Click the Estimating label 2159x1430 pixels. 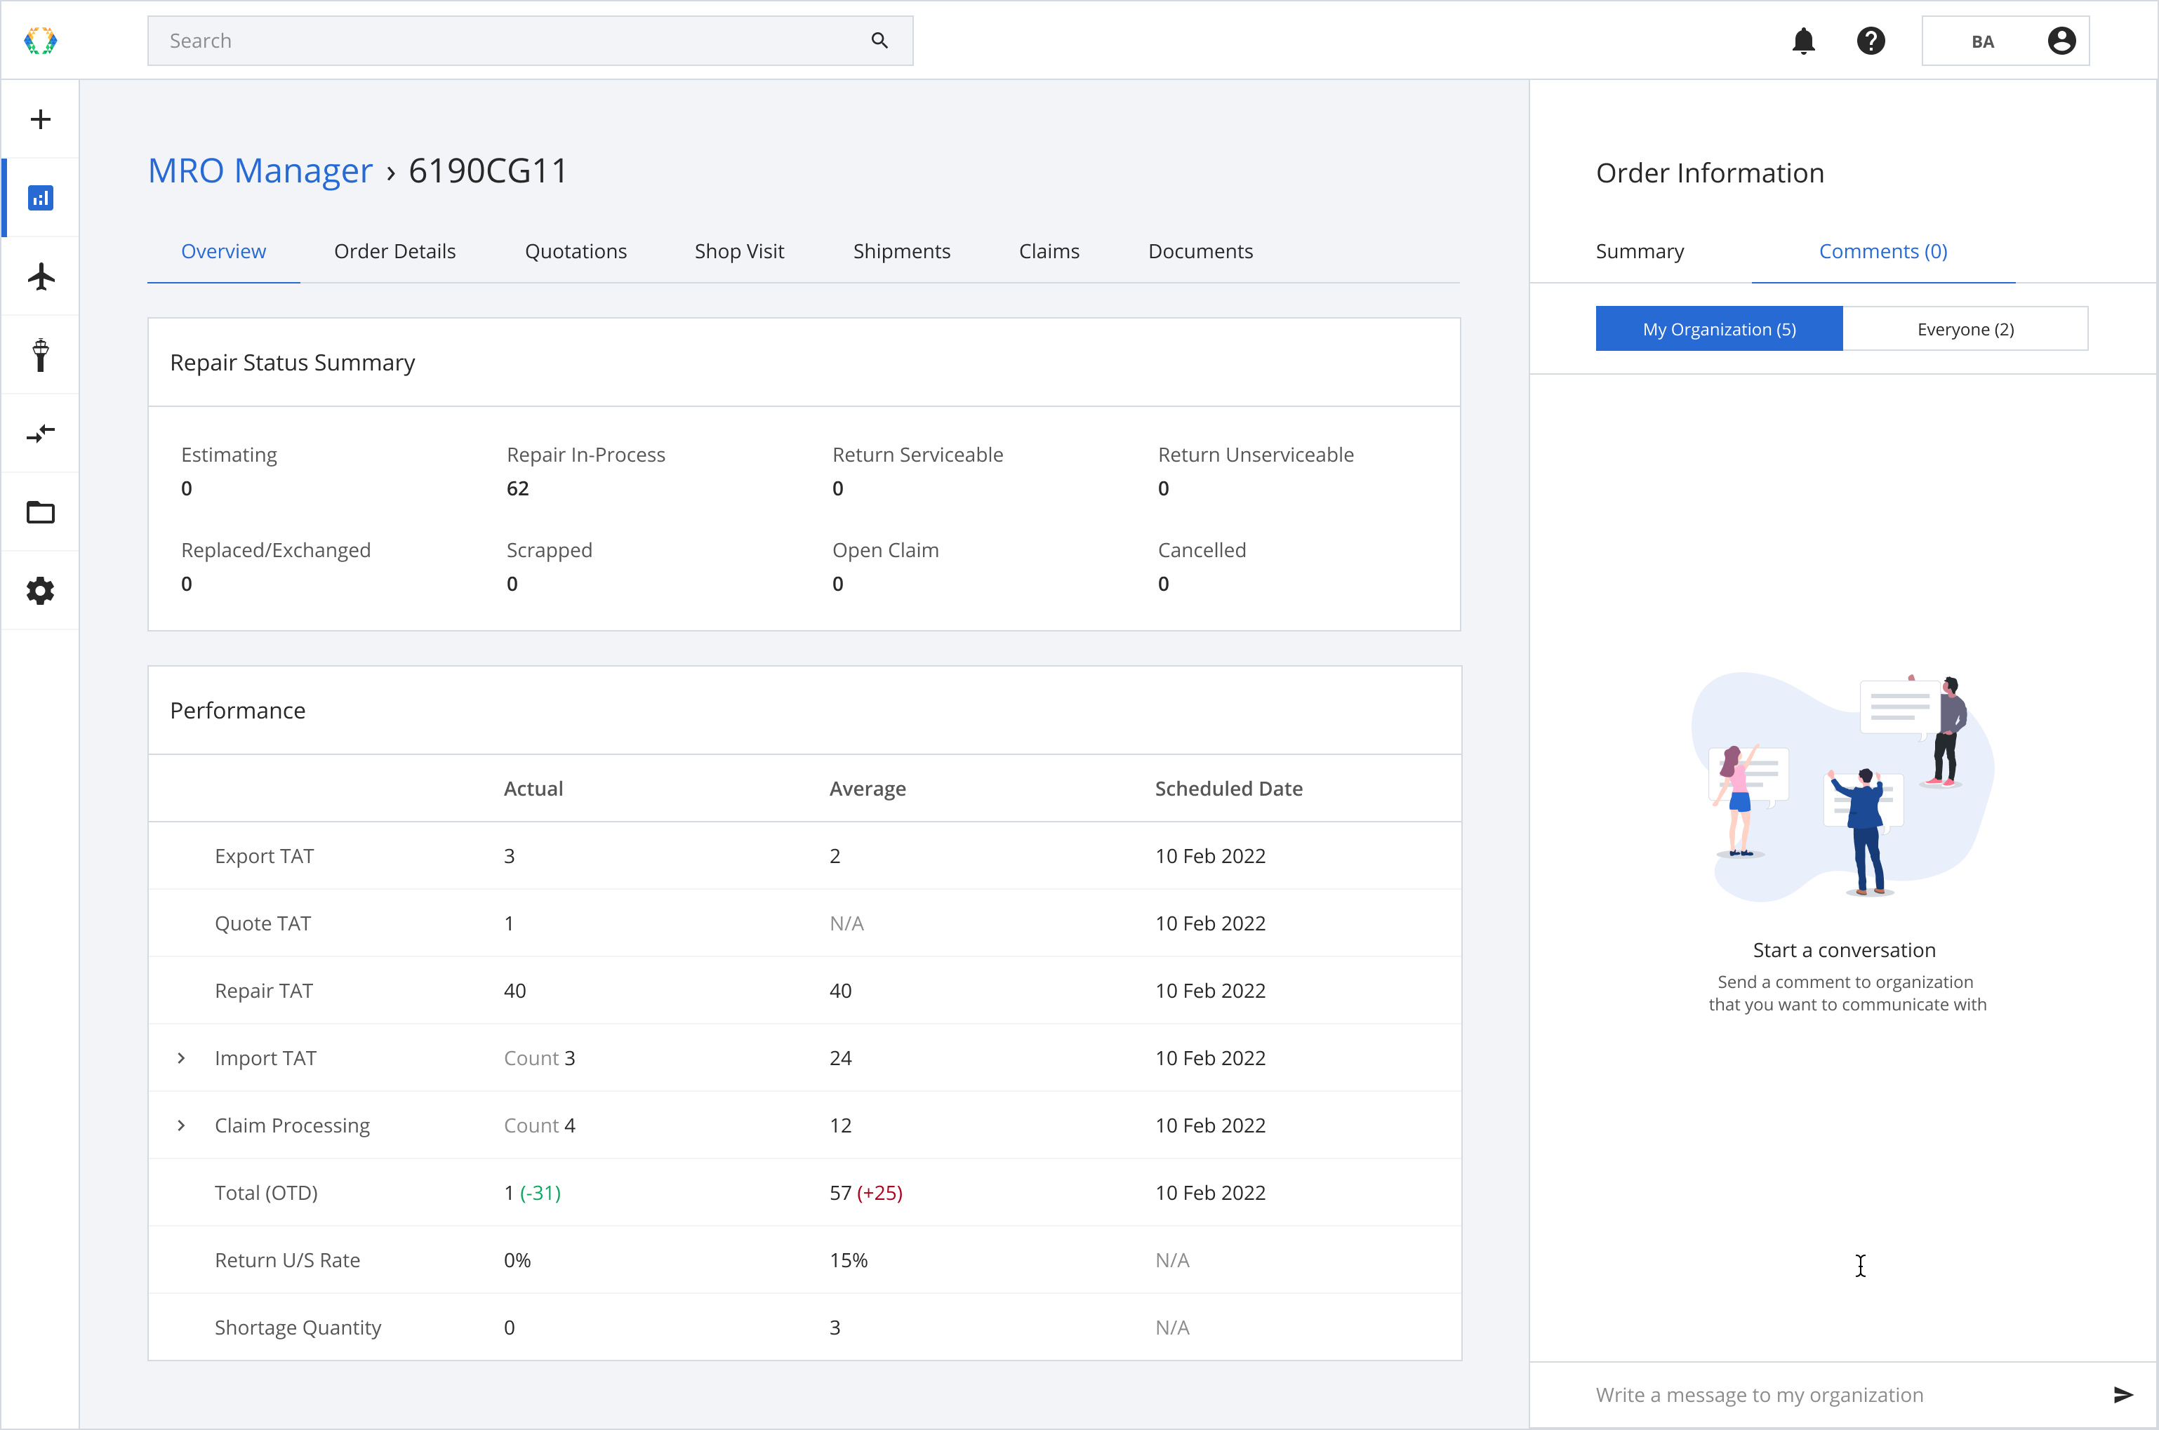pos(229,455)
